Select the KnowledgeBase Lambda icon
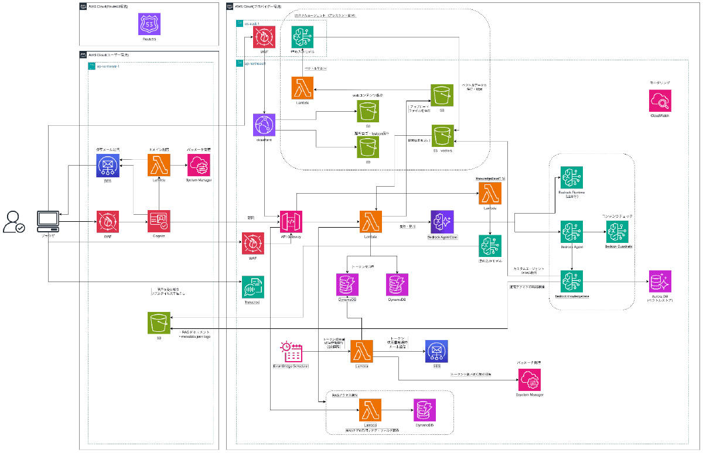 [490, 193]
